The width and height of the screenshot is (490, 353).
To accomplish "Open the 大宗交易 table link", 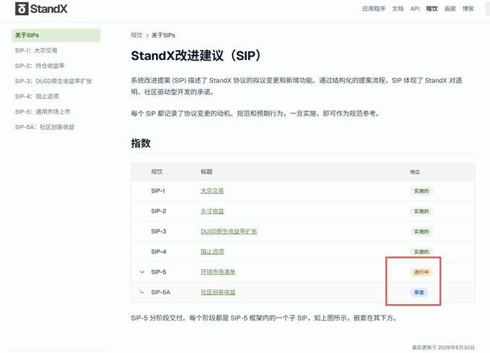I will (x=212, y=191).
